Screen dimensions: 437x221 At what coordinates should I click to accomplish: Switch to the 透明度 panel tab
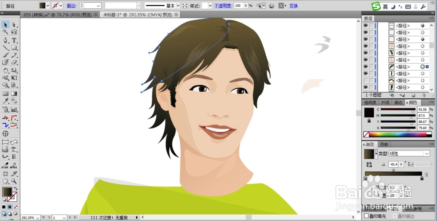coord(370,103)
